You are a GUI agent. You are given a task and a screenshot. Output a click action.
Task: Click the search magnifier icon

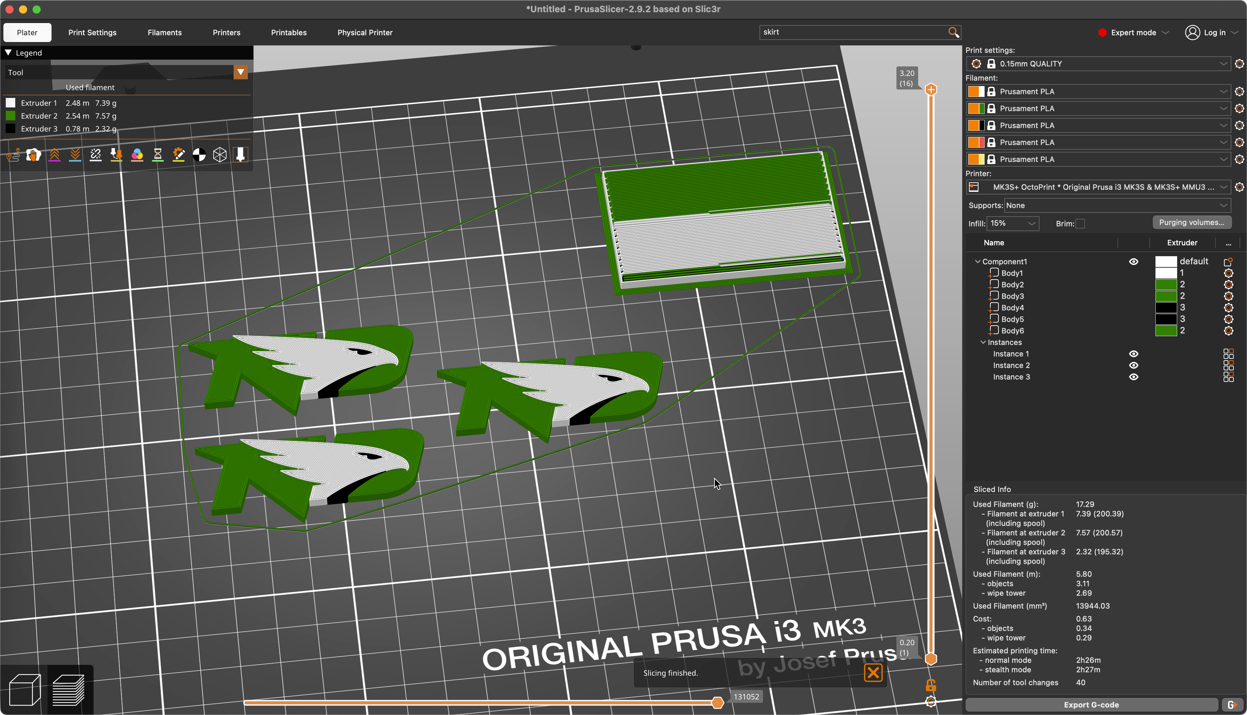pos(953,33)
